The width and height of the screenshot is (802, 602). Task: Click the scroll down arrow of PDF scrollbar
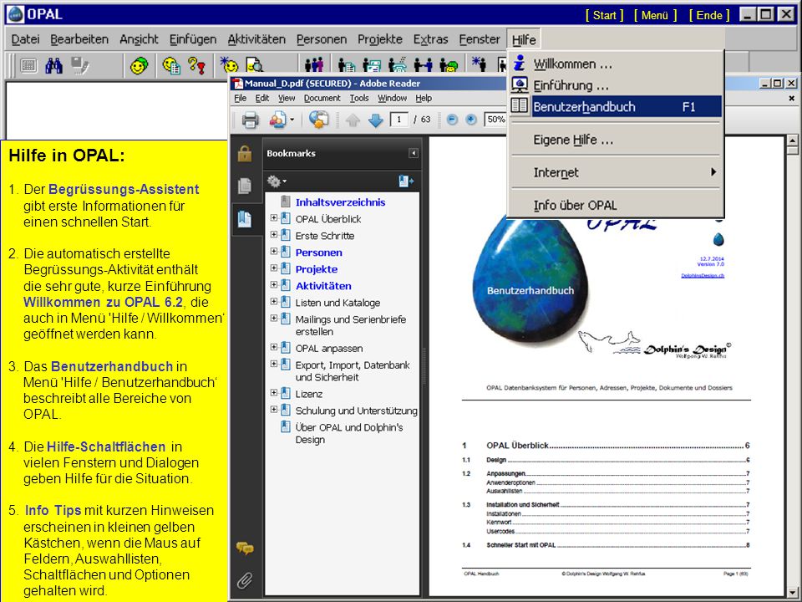tap(792, 591)
